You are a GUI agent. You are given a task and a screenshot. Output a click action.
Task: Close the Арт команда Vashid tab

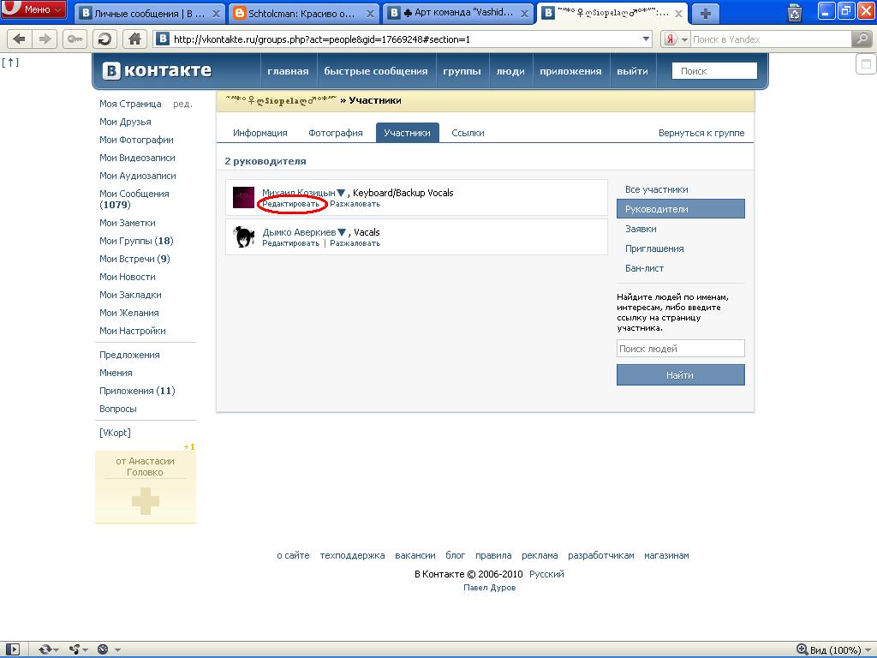pos(525,14)
